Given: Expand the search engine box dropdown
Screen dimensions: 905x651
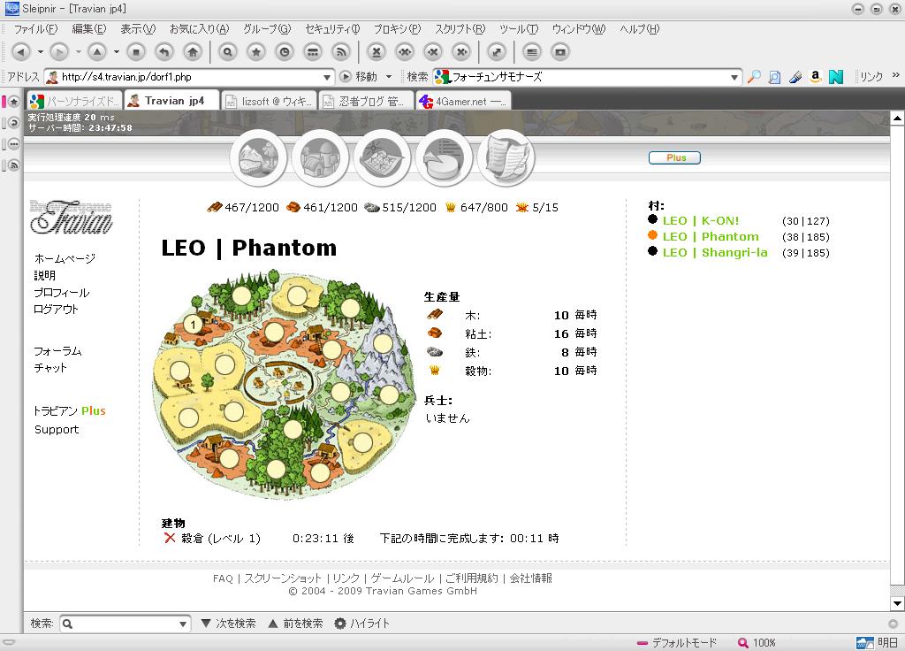Looking at the screenshot, I should pos(734,77).
